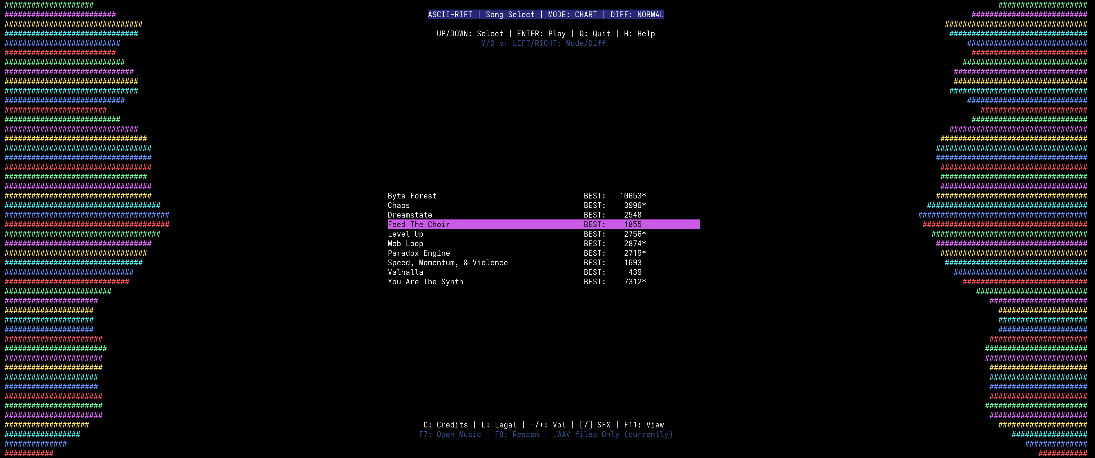Click the C: Credits hint
This screenshot has height=458, width=1095.
pyautogui.click(x=446, y=425)
